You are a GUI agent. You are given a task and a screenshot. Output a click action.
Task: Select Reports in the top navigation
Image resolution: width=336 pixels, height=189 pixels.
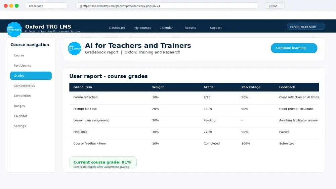click(x=190, y=28)
